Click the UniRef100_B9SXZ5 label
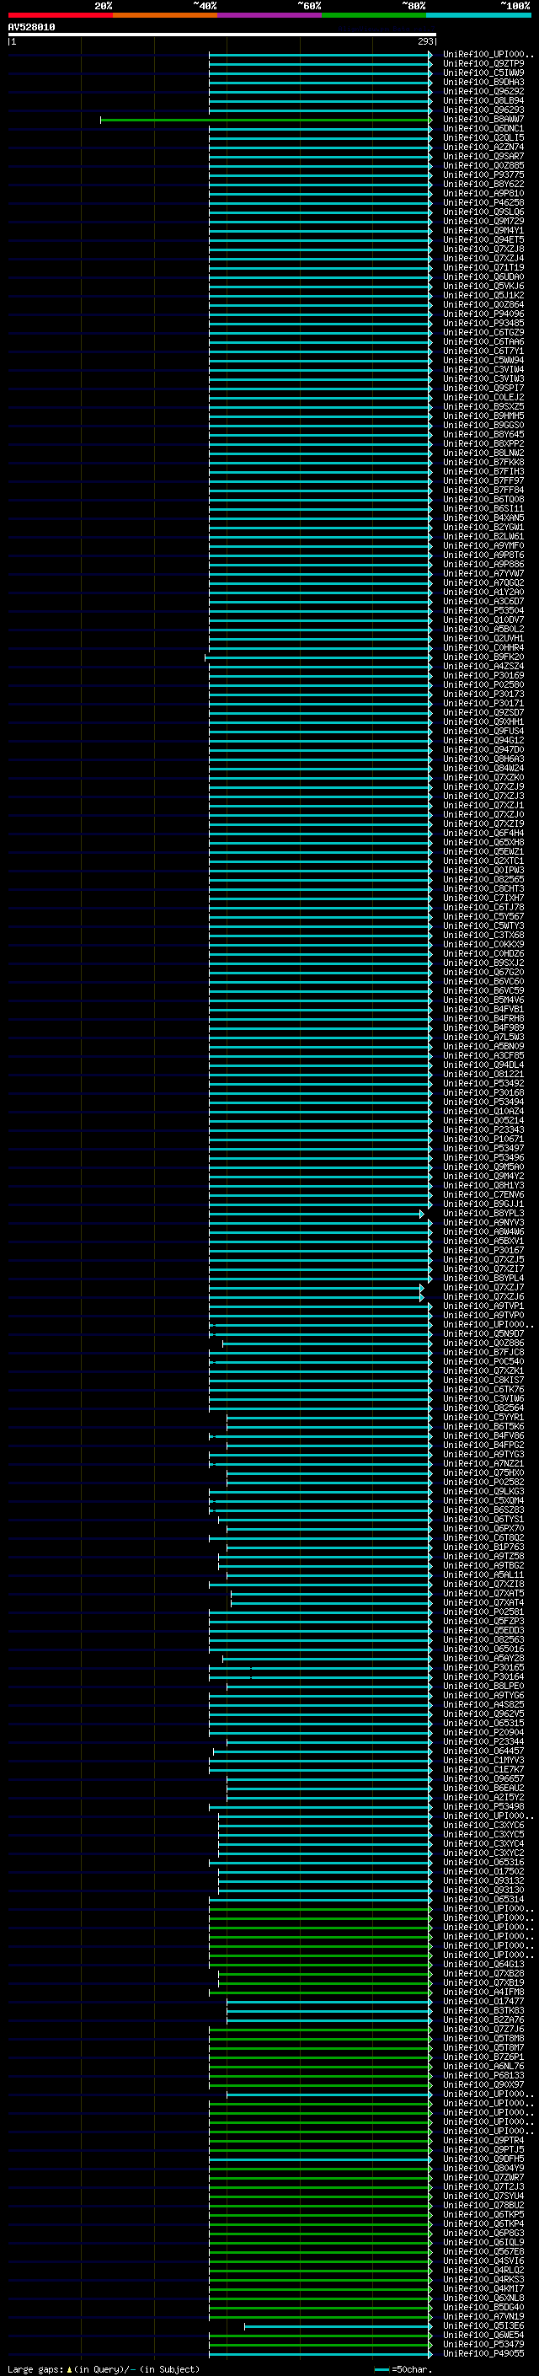 click(483, 407)
